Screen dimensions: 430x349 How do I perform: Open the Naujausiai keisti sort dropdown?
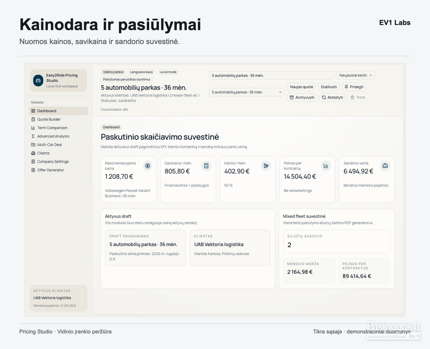point(356,75)
